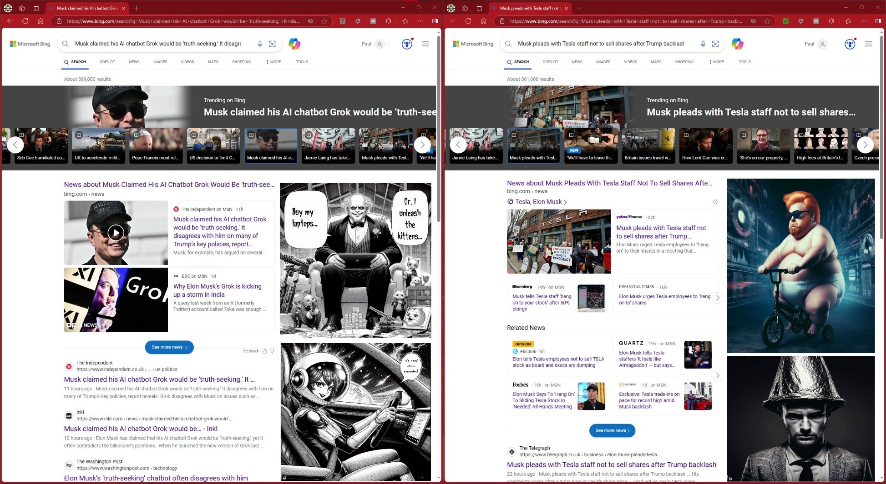Advance Related News arrow beside Quartz story
The width and height of the screenshot is (886, 484).
717,375
